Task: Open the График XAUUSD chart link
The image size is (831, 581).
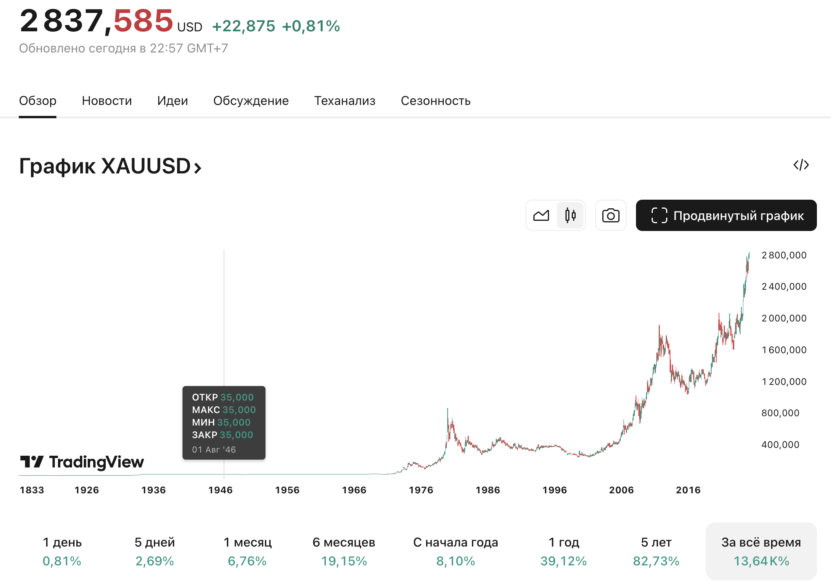Action: coord(110,166)
